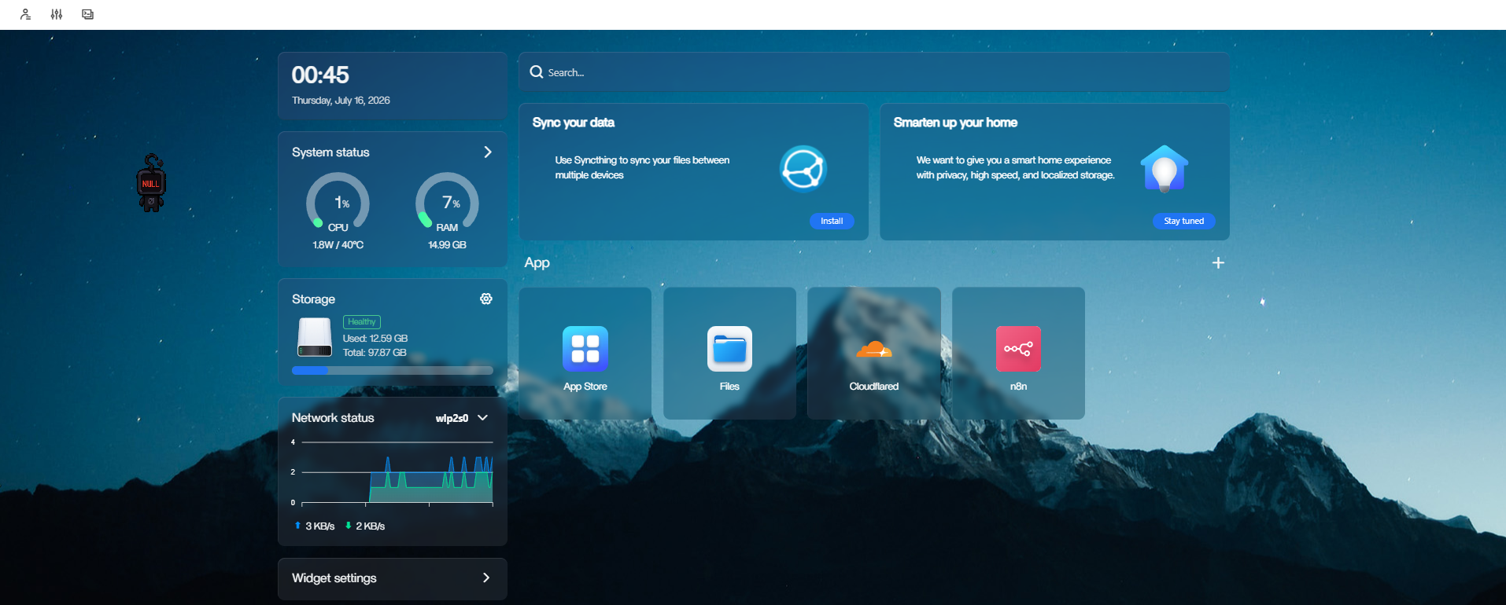Click the smart home lightbulb icon

pos(1165,168)
